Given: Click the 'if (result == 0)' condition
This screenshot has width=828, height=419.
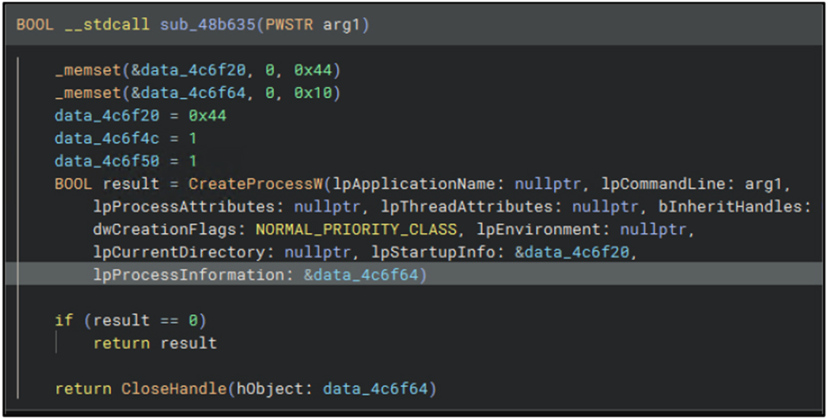Looking at the screenshot, I should click(130, 320).
